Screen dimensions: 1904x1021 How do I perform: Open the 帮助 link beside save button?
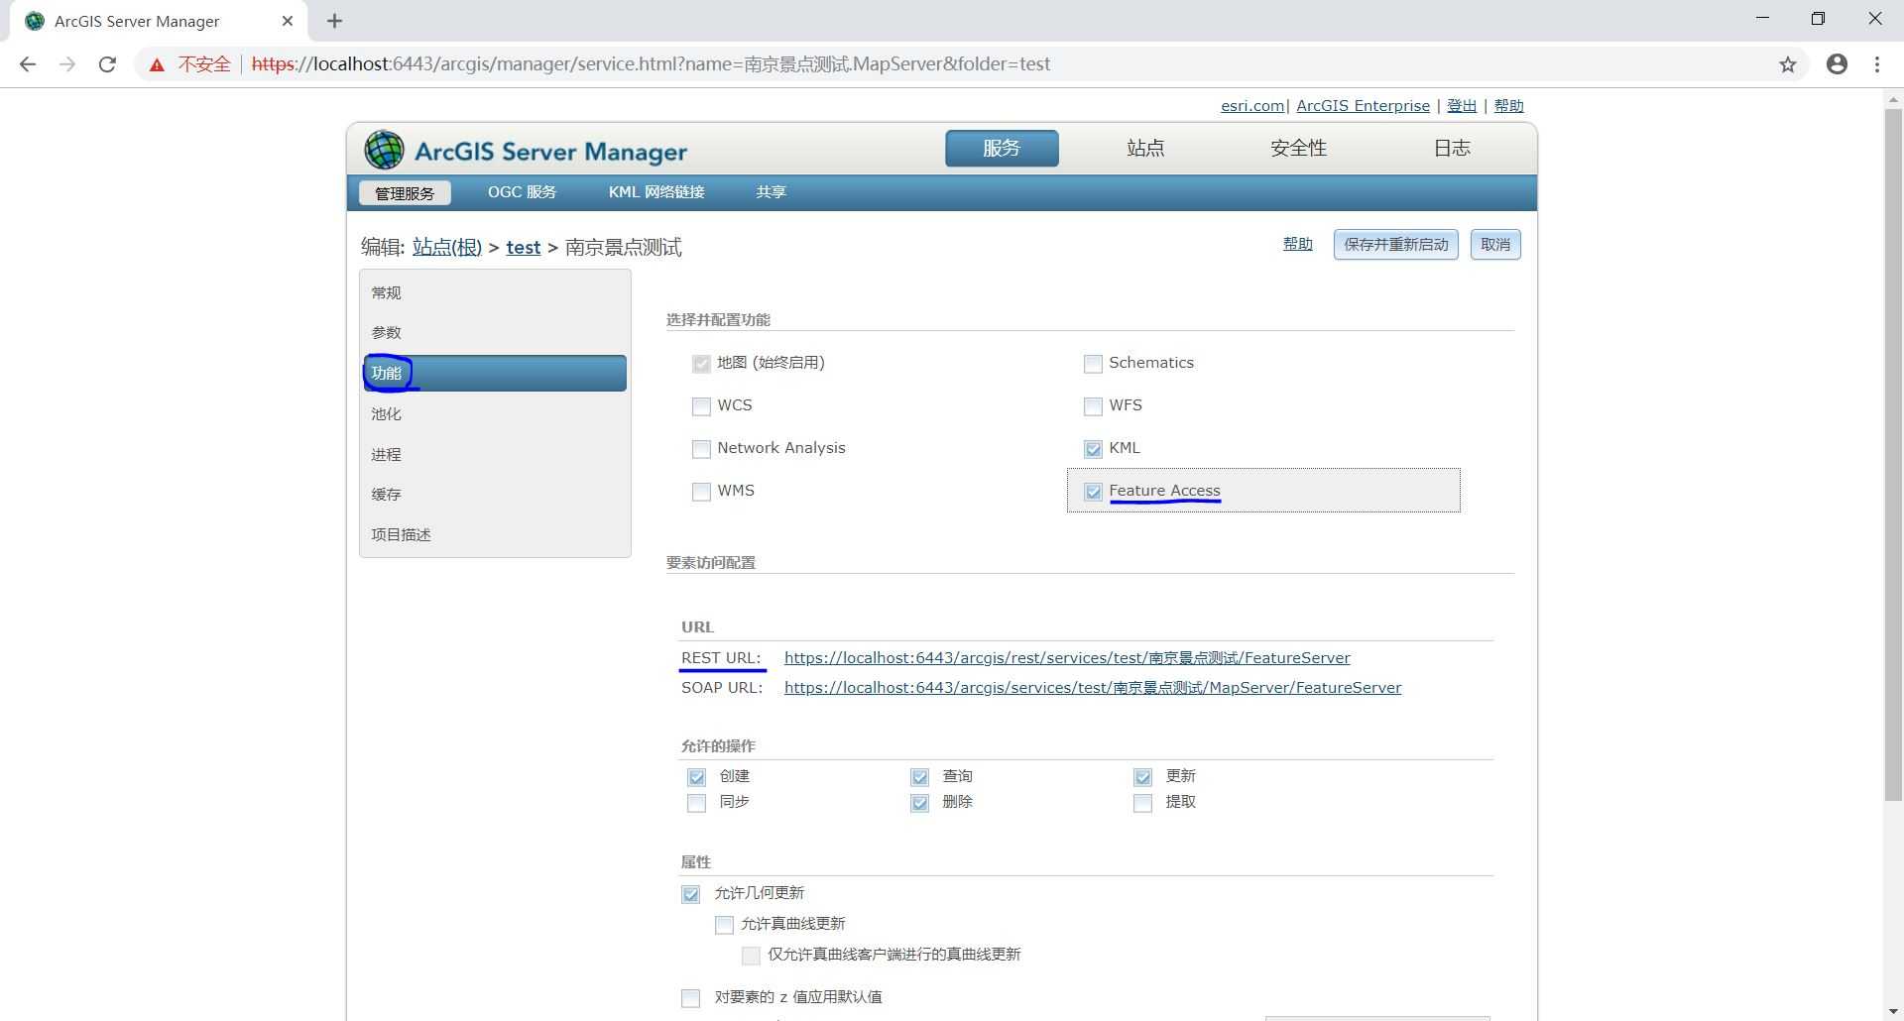[x=1297, y=244]
